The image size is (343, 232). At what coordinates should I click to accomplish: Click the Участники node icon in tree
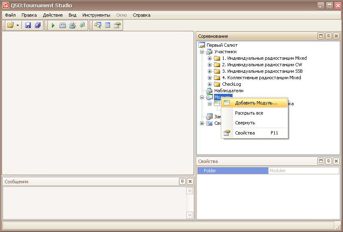pos(209,52)
